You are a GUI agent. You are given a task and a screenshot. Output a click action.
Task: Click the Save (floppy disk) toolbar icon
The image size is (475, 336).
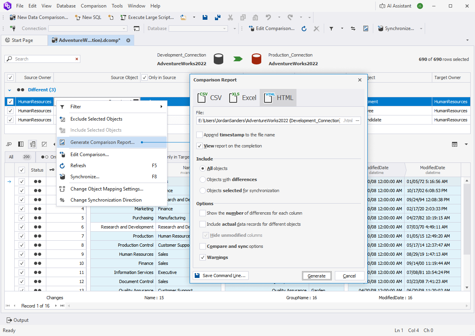pyautogui.click(x=205, y=17)
